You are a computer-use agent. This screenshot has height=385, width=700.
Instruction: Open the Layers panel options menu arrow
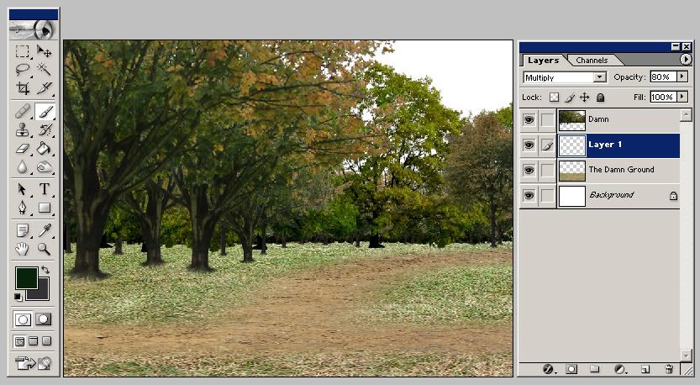tap(686, 60)
